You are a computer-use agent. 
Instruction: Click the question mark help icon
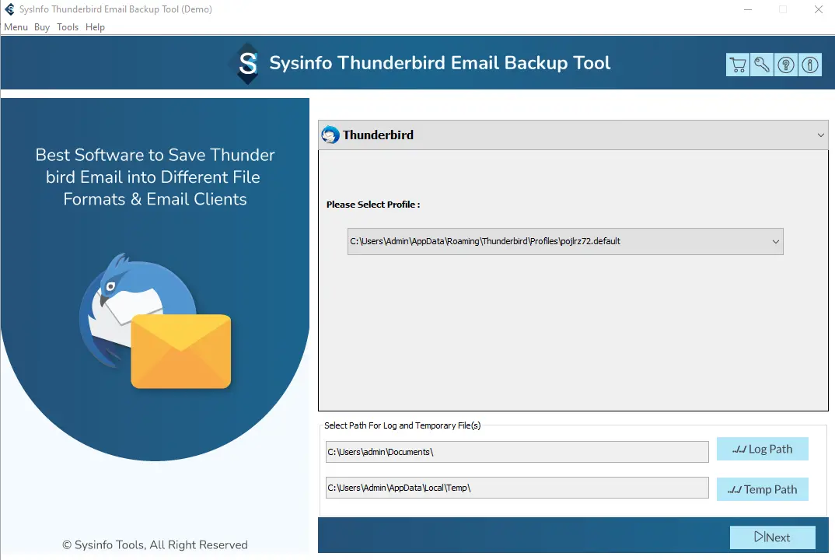point(785,65)
